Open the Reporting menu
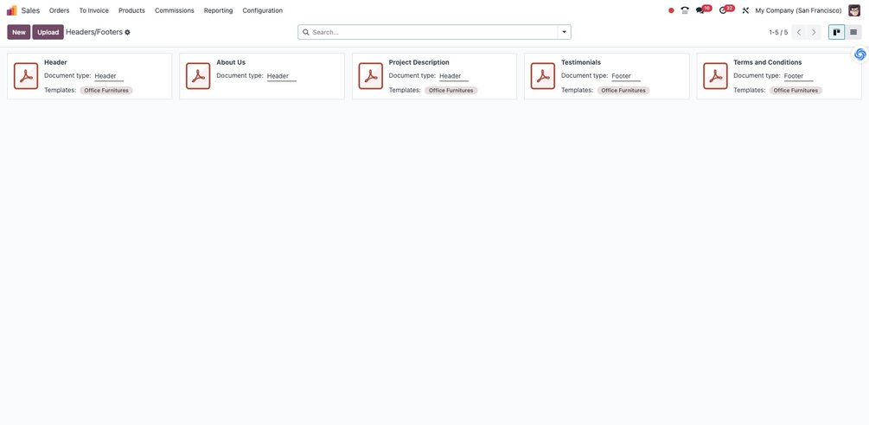Viewport: 869px width, 425px height. click(x=219, y=10)
